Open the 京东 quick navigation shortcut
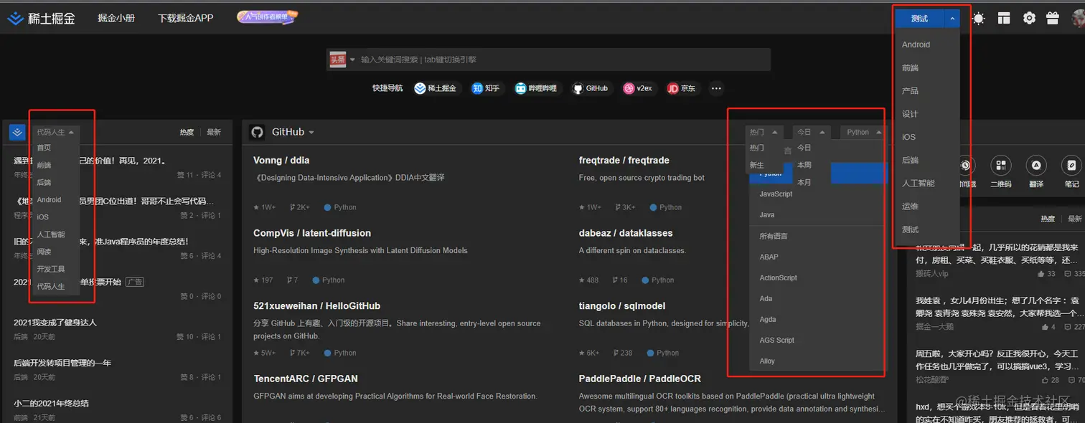The height and width of the screenshot is (423, 1085). 681,88
